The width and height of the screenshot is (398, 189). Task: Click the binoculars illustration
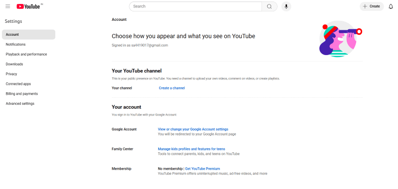point(340,39)
